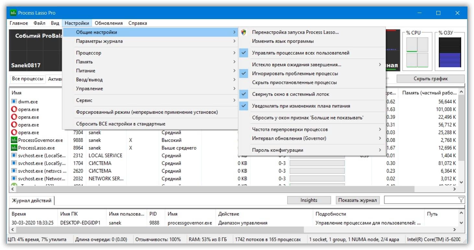
Task: Click the svchost.exe (netsvcs icon
Action: click(x=14, y=171)
